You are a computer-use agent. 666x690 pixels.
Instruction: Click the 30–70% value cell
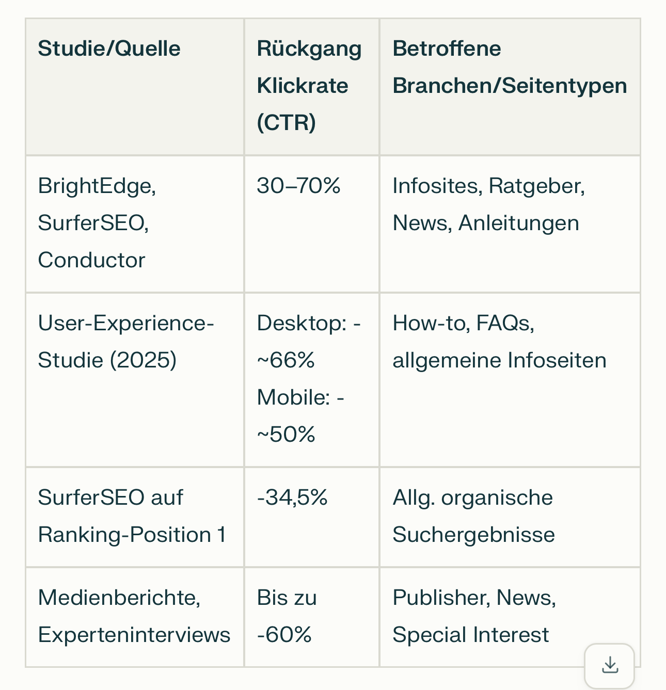click(x=298, y=186)
